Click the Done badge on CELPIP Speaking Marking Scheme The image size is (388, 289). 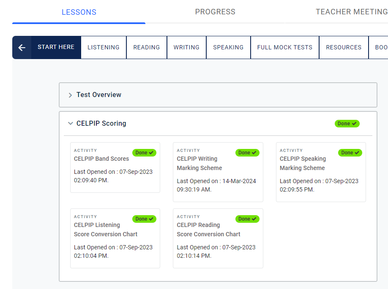(350, 153)
